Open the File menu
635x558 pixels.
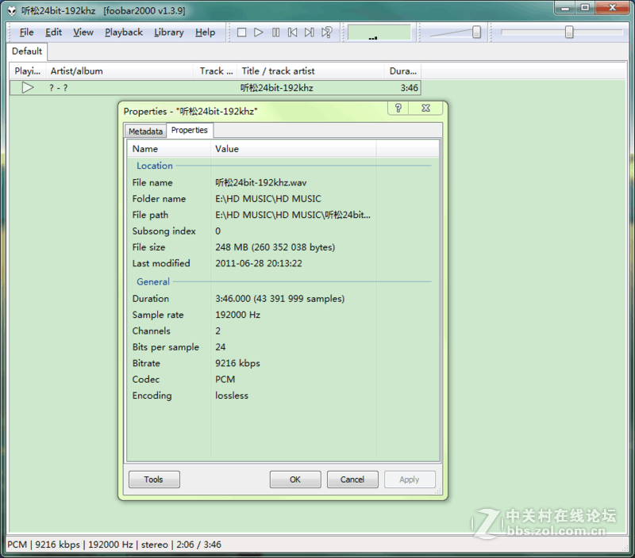[26, 32]
